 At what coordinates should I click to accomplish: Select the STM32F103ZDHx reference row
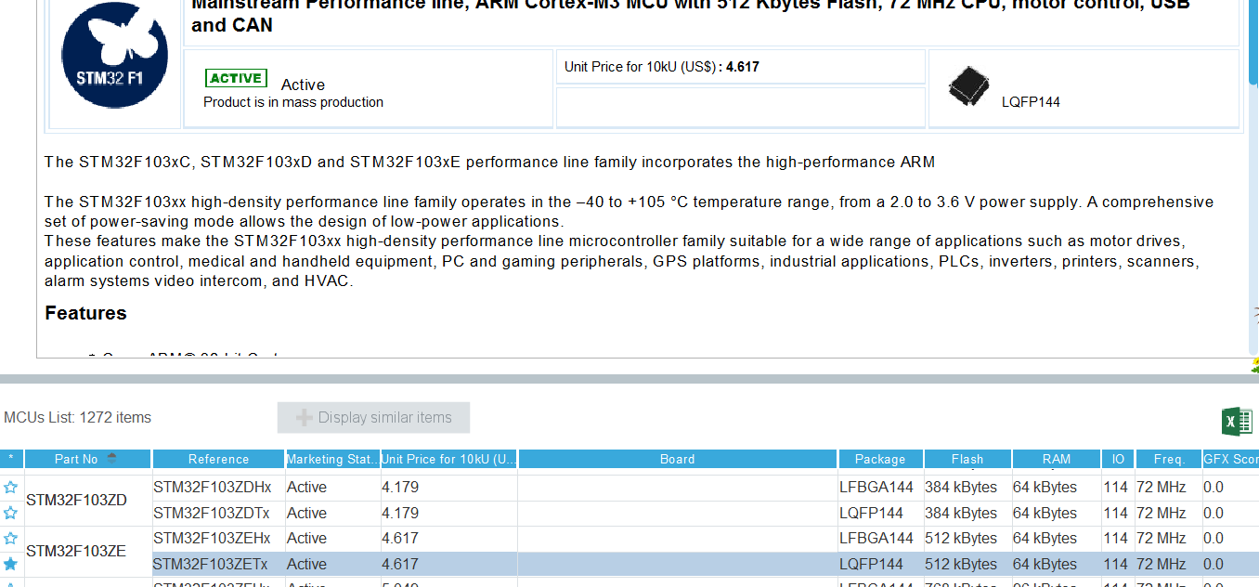(x=218, y=487)
